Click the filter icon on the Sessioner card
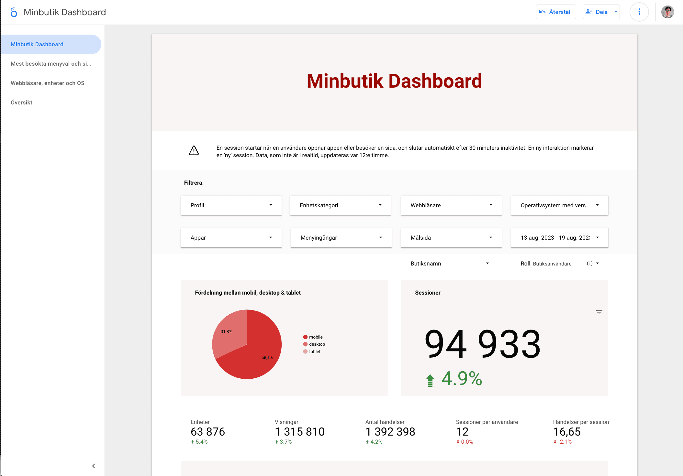The width and height of the screenshot is (683, 476). (599, 312)
